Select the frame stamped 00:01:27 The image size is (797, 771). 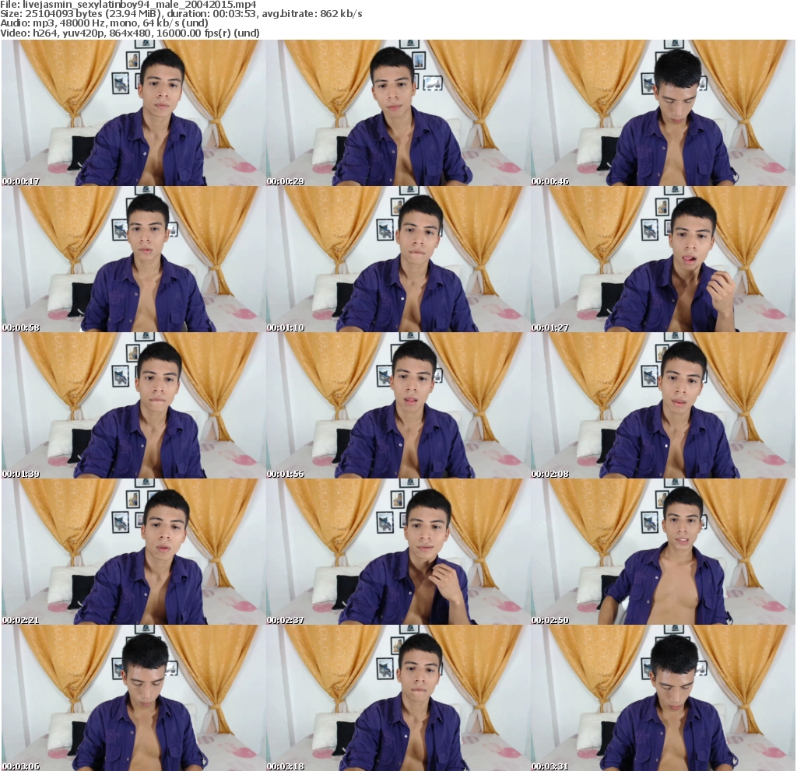[663, 259]
